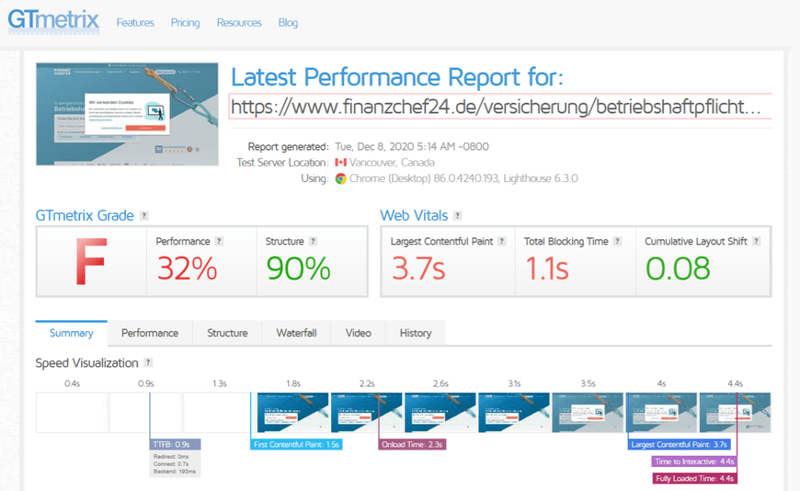Go to the Pricing page
The image size is (800, 491).
coord(185,23)
